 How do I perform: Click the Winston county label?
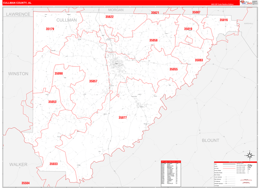pyautogui.click(x=18, y=74)
